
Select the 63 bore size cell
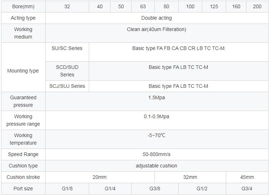[x=142, y=6]
